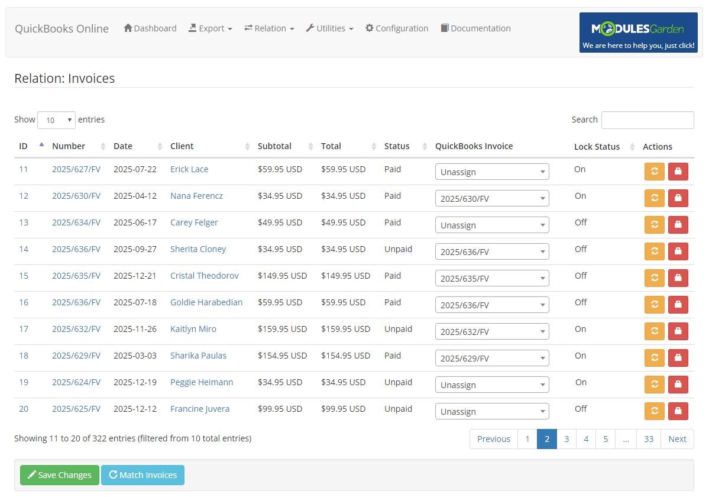Open client profile of Erick Lace
709x497 pixels.
click(x=189, y=169)
